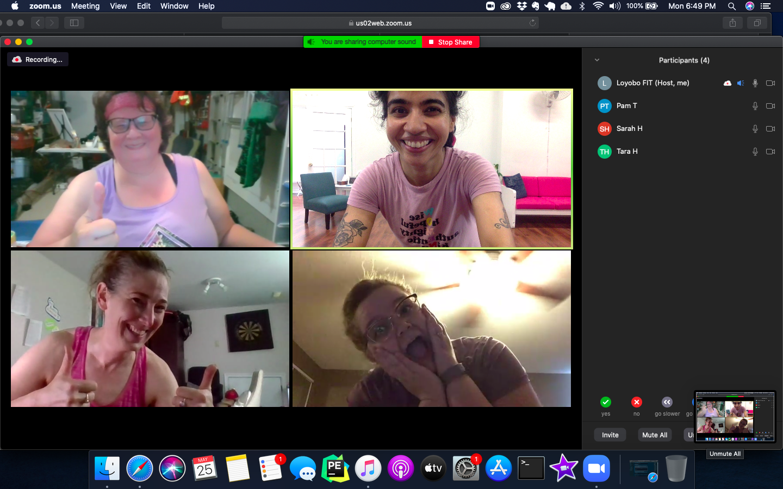Open the sidebar toggle icon in browser toolbar

click(74, 23)
